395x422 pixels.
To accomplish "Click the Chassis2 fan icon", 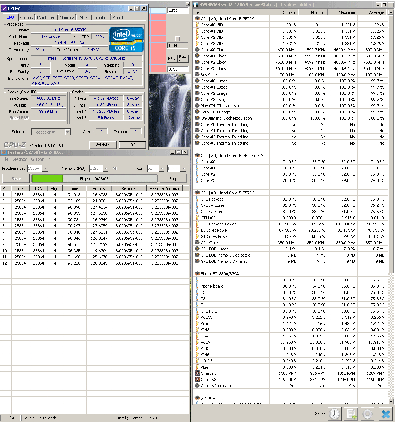I will click(197, 380).
